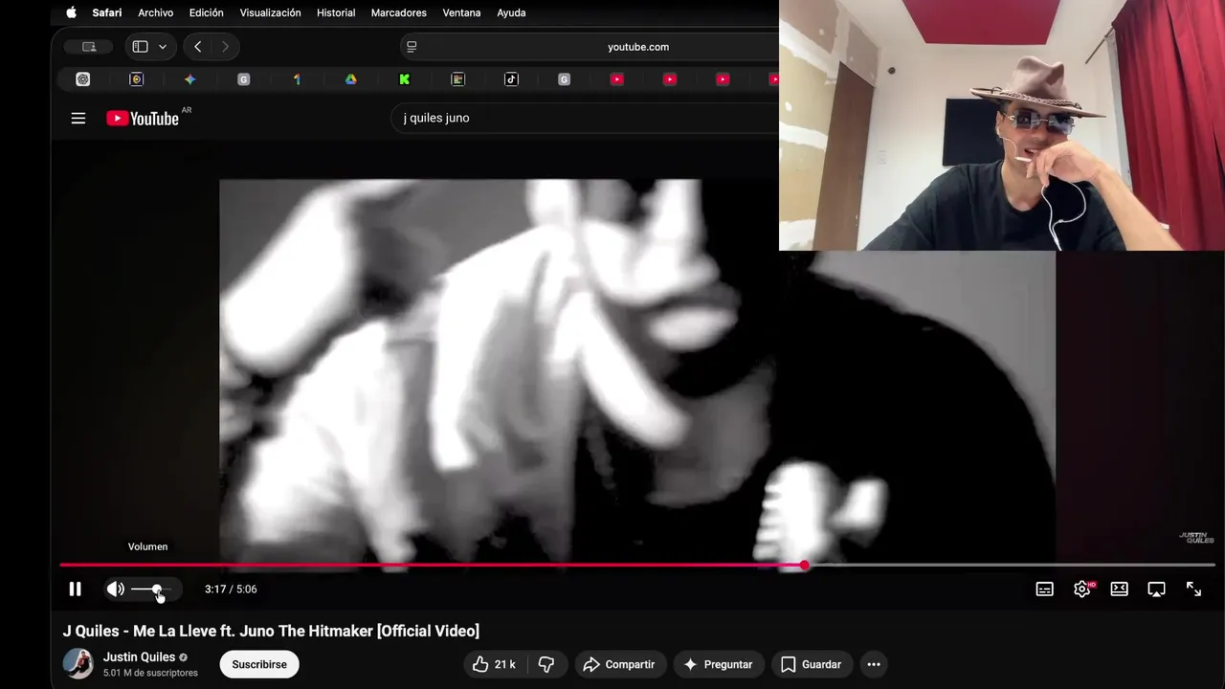The width and height of the screenshot is (1225, 689).
Task: Open the Preguntar ask button
Action: (x=718, y=664)
